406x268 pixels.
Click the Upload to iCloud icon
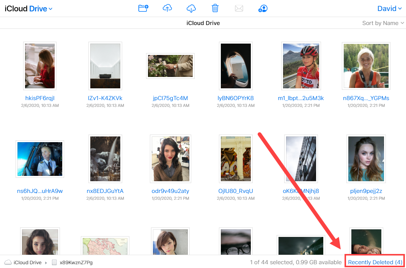coord(167,8)
